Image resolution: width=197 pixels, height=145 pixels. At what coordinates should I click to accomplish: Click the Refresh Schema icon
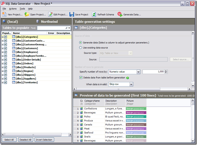(x=94, y=14)
